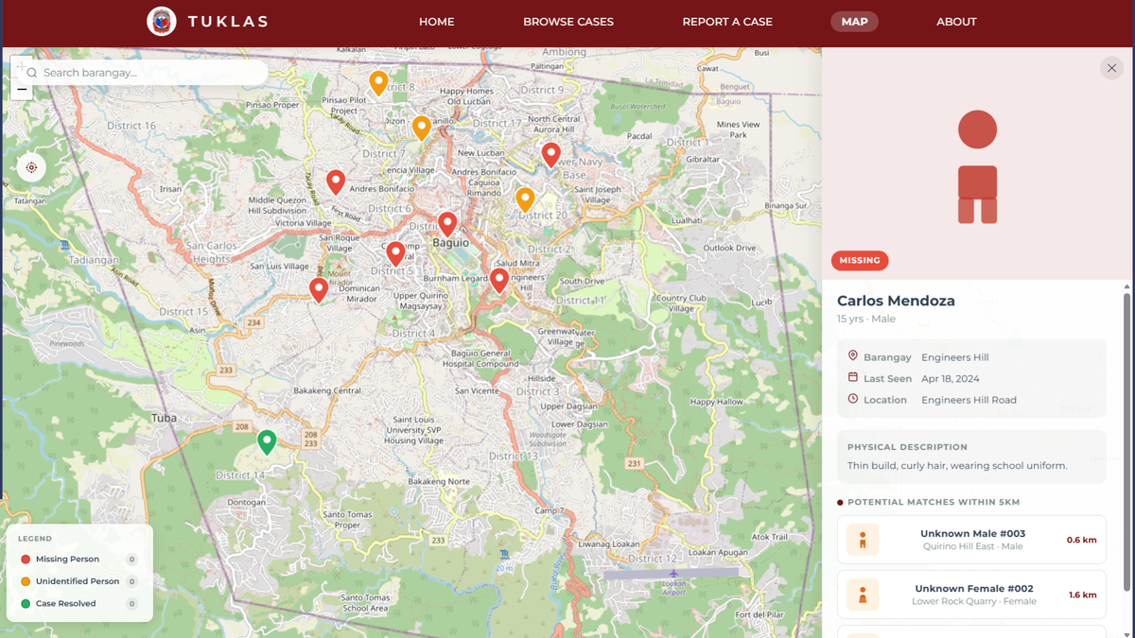The width and height of the screenshot is (1135, 638).
Task: Zoom out the map with minus button
Action: 22,89
